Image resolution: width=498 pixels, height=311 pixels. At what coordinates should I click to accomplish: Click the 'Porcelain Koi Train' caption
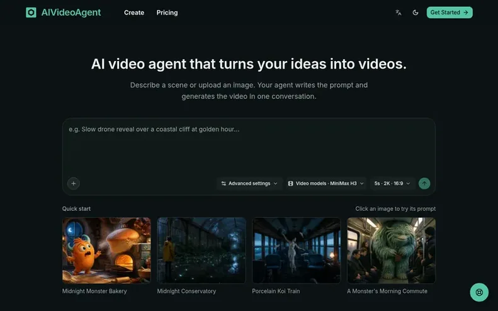click(276, 291)
